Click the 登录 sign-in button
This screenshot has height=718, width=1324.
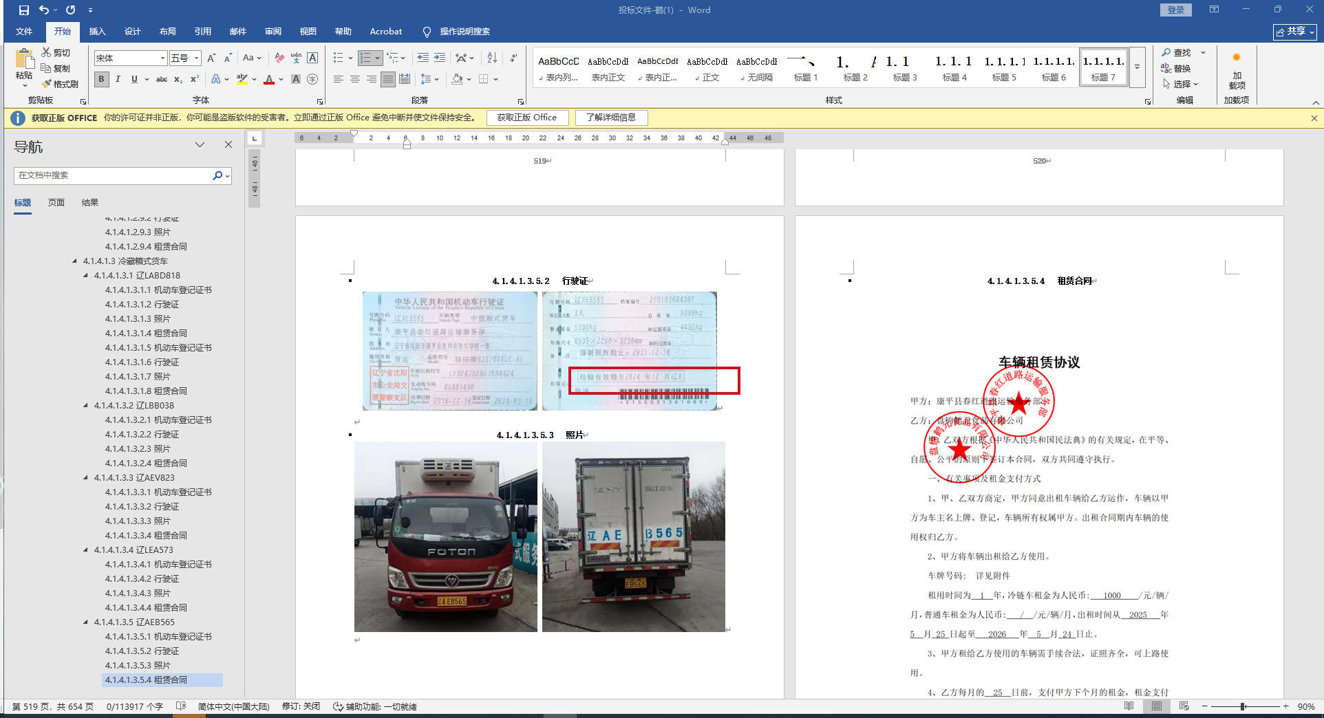click(1176, 10)
